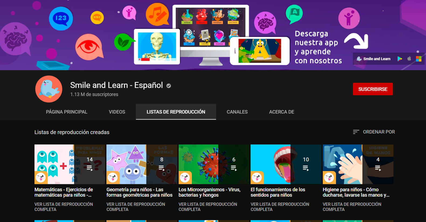This screenshot has width=426, height=222.
Task: View full Matemáticas playlist link
Action: pyautogui.click(x=64, y=207)
